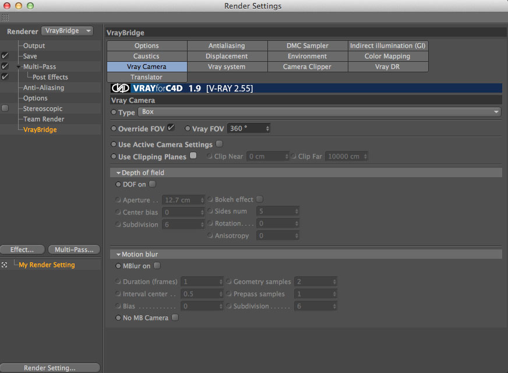The height and width of the screenshot is (373, 508).
Task: Click the VRAYforC4D logo banner
Action: (x=306, y=88)
